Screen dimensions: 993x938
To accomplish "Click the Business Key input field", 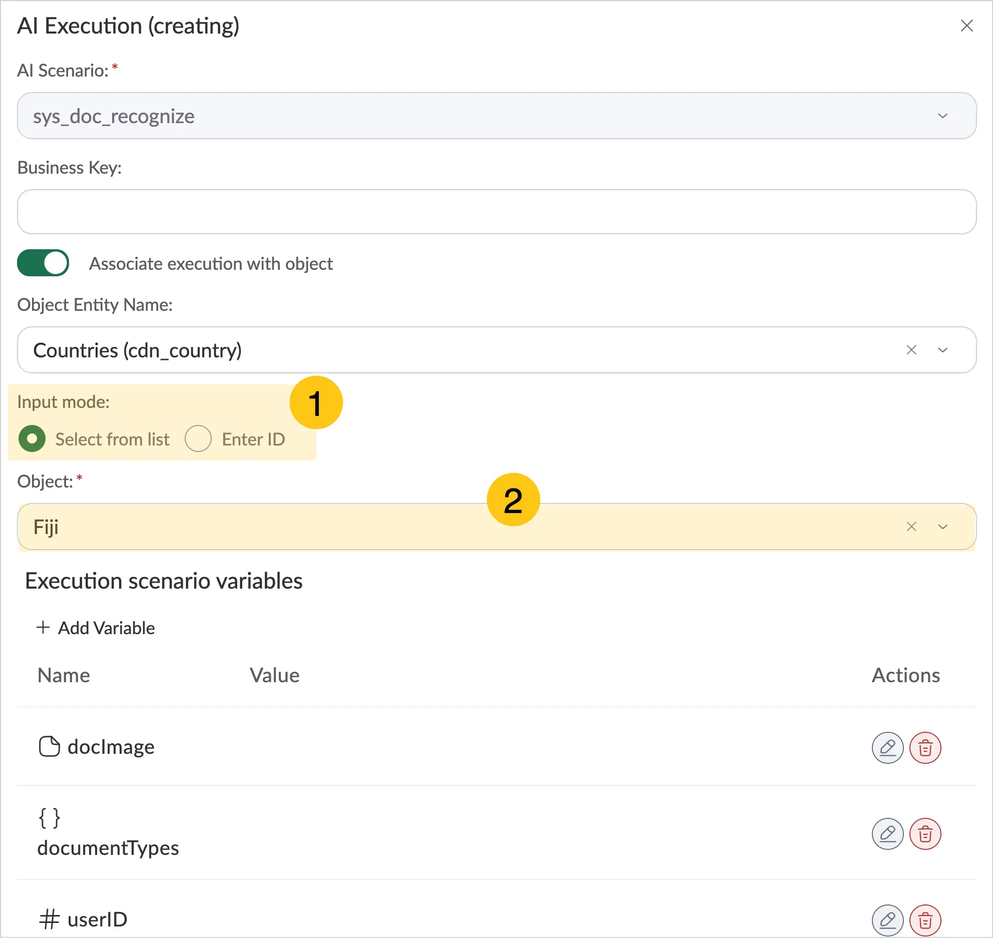I will pos(496,212).
